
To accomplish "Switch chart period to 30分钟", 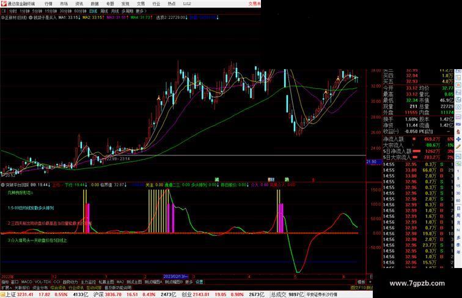I will 65,11.
